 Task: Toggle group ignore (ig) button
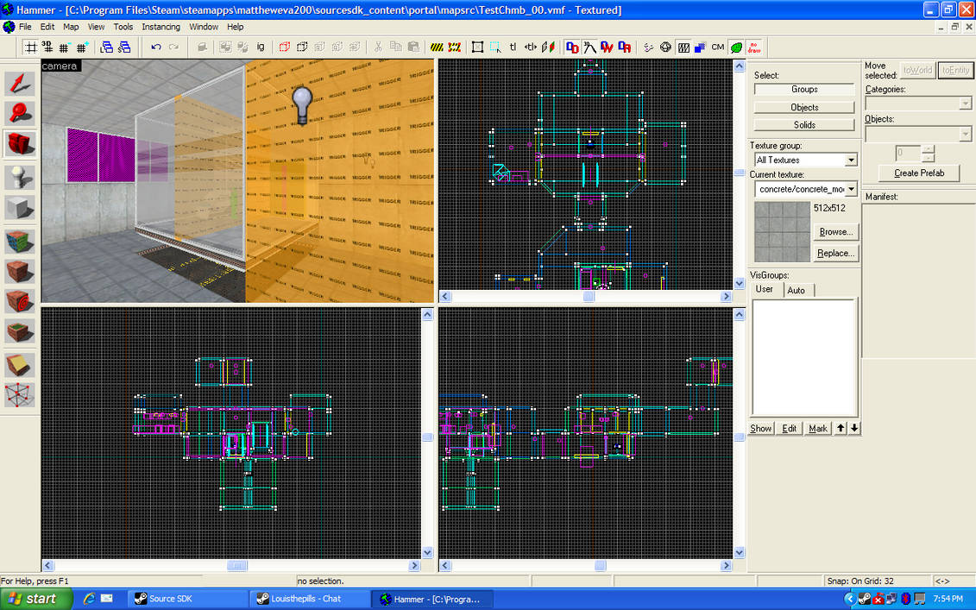click(x=261, y=47)
